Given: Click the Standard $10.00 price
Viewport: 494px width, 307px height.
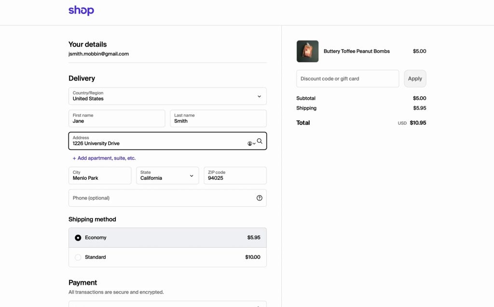Looking at the screenshot, I should click(253, 257).
